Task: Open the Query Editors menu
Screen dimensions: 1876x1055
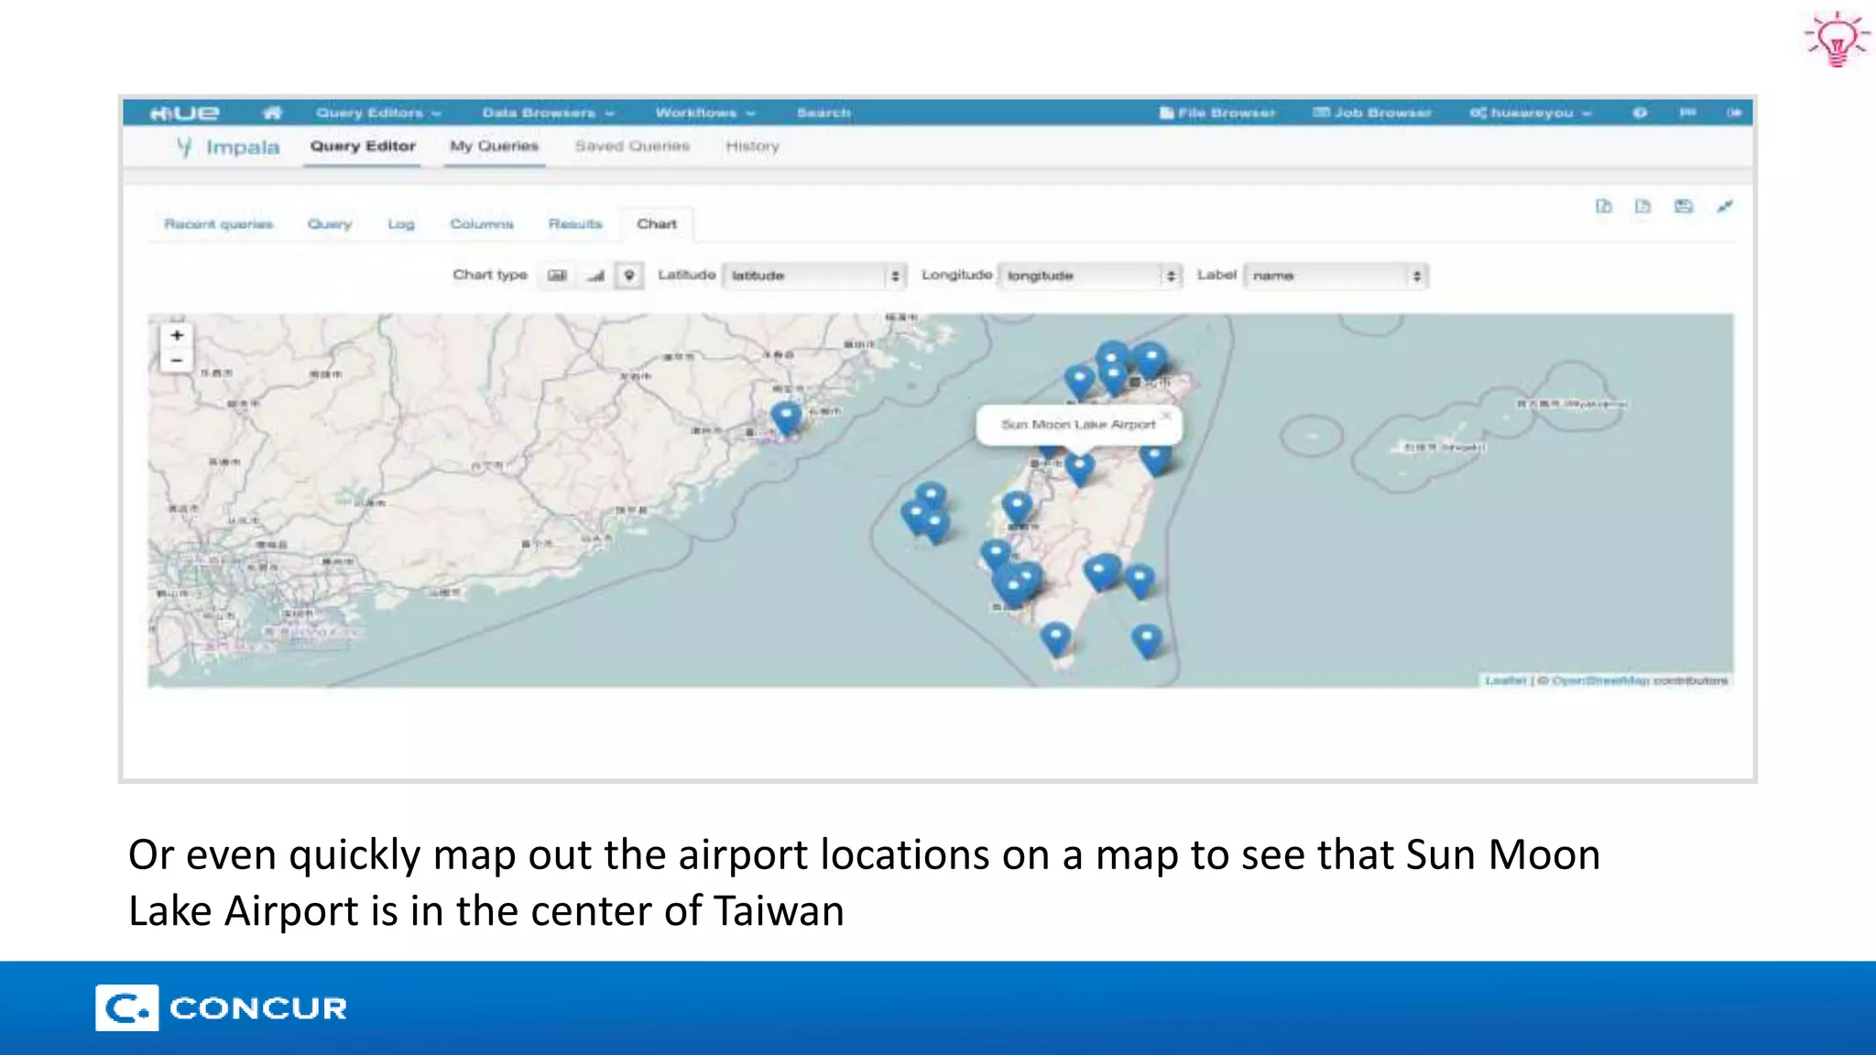Action: (378, 113)
